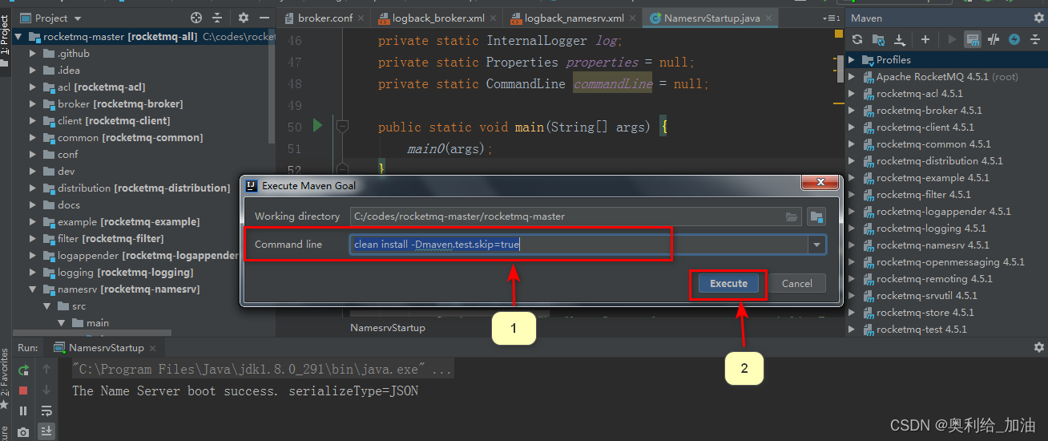Click the Execute Maven Goal toolbar icon
The width and height of the screenshot is (1048, 441).
click(973, 39)
